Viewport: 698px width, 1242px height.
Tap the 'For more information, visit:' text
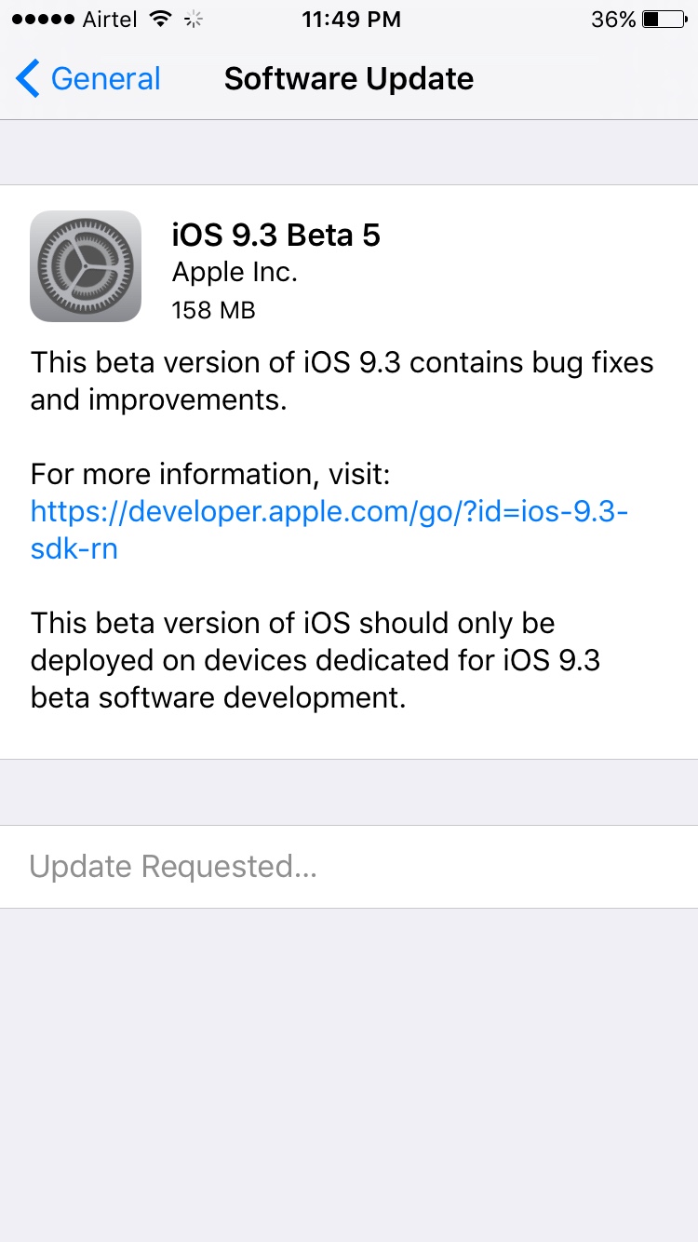point(210,475)
